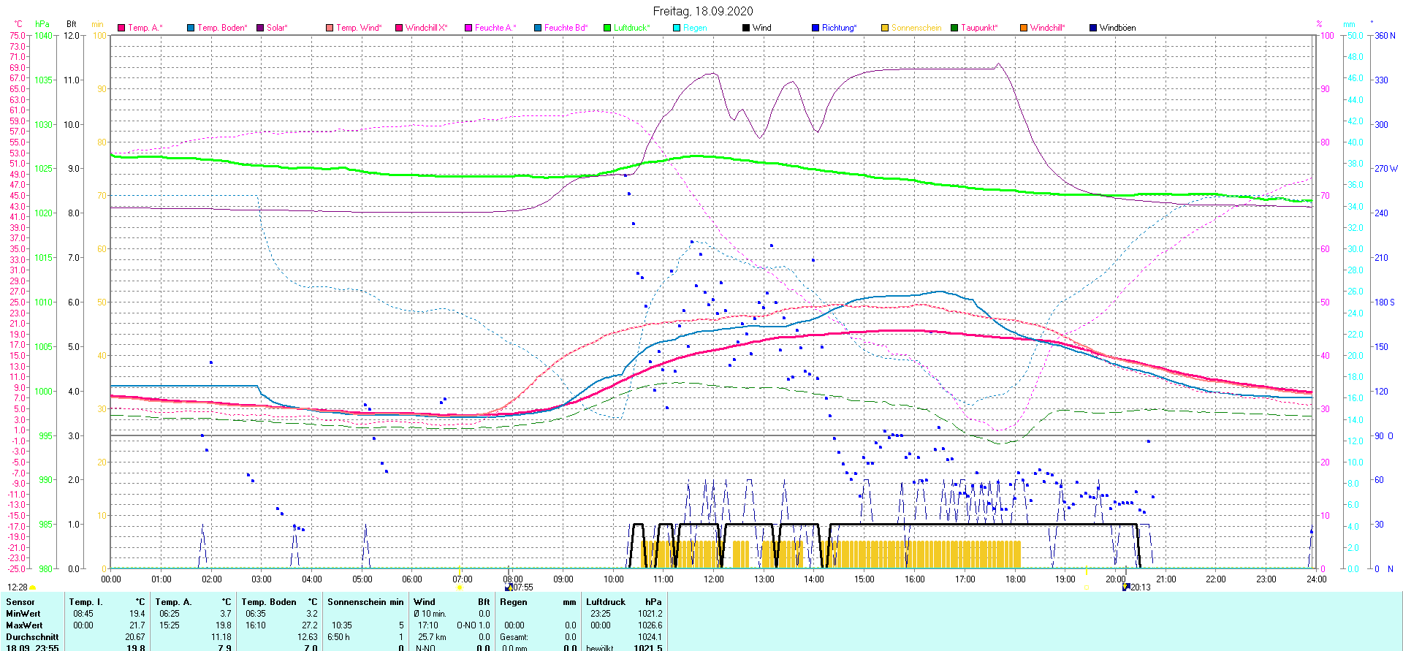This screenshot has height=651, width=1403.
Task: Select the Taupunkt* legend label
Action: click(x=979, y=28)
